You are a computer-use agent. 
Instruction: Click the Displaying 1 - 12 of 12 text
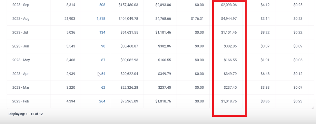coord(26,114)
